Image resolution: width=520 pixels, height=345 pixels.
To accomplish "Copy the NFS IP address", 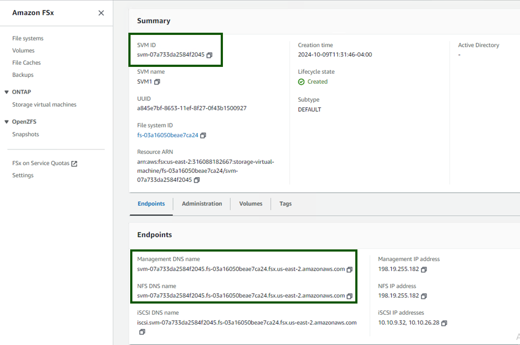I will pyautogui.click(x=424, y=296).
